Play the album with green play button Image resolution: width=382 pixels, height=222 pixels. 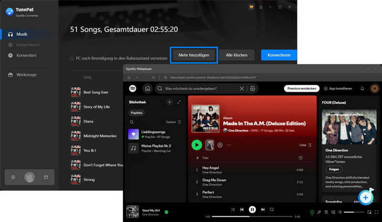tap(197, 145)
